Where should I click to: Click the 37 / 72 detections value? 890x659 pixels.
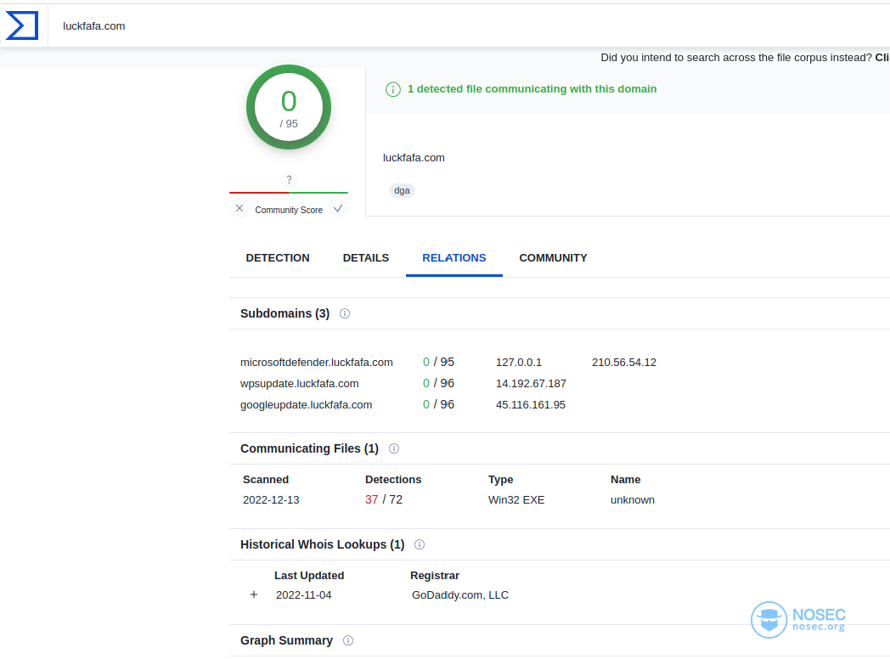tap(384, 499)
